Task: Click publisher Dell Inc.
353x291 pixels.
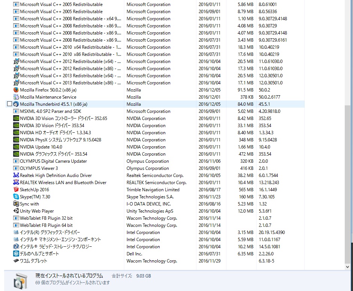Action: tap(134, 253)
